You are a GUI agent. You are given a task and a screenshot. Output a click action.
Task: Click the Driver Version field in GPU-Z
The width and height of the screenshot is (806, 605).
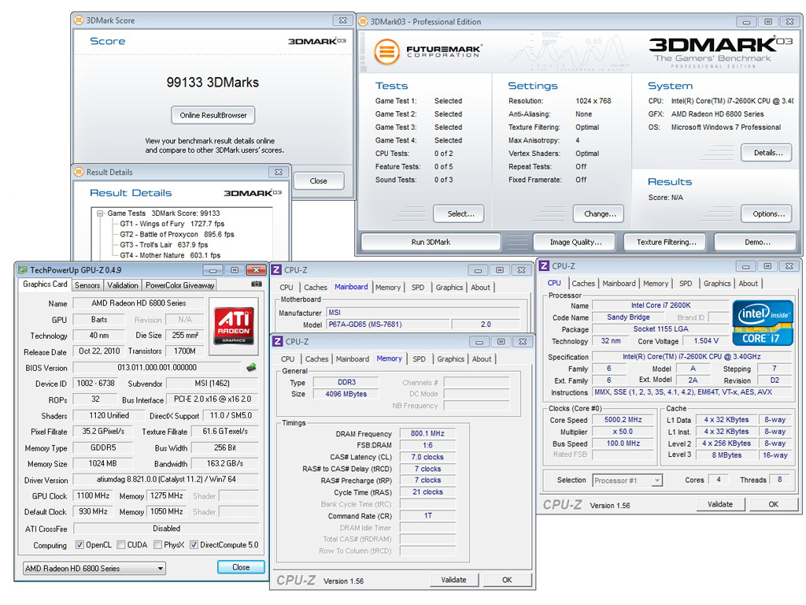point(166,480)
